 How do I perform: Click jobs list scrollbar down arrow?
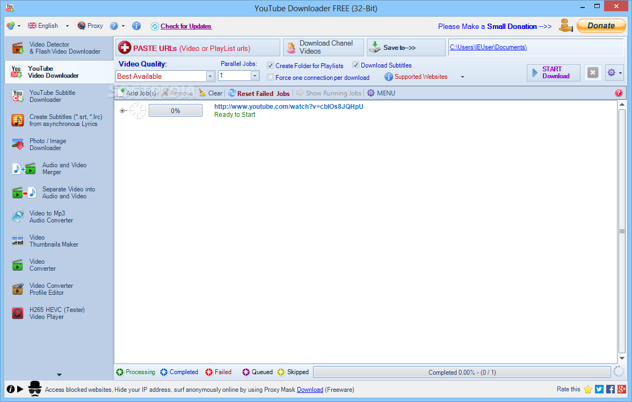(x=622, y=358)
